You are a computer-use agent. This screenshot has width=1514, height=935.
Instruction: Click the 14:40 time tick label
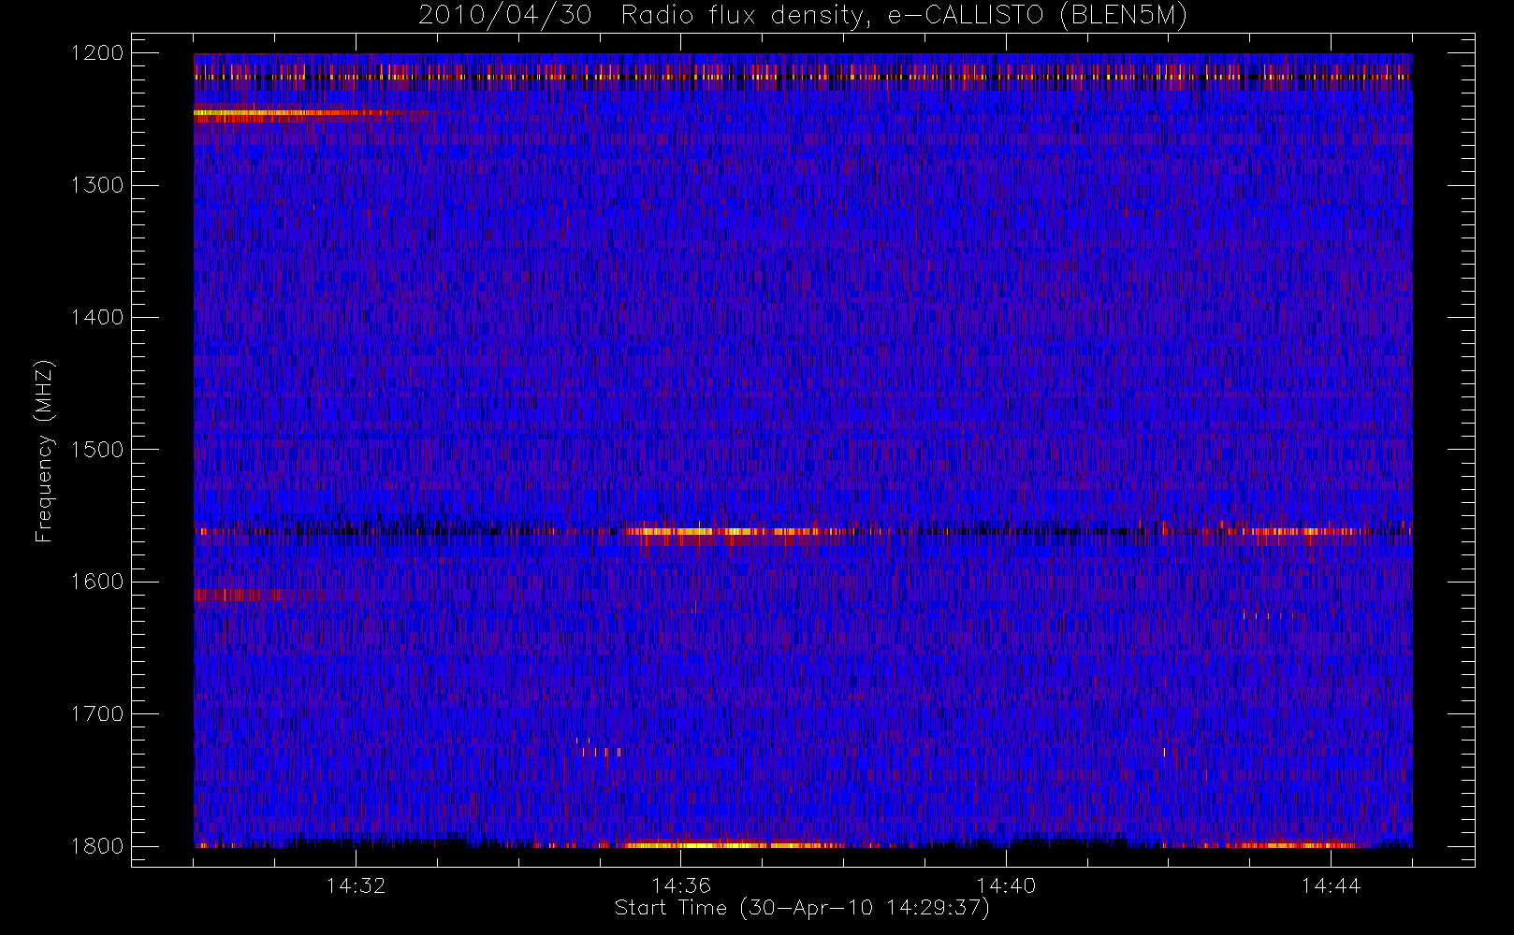click(x=1006, y=885)
